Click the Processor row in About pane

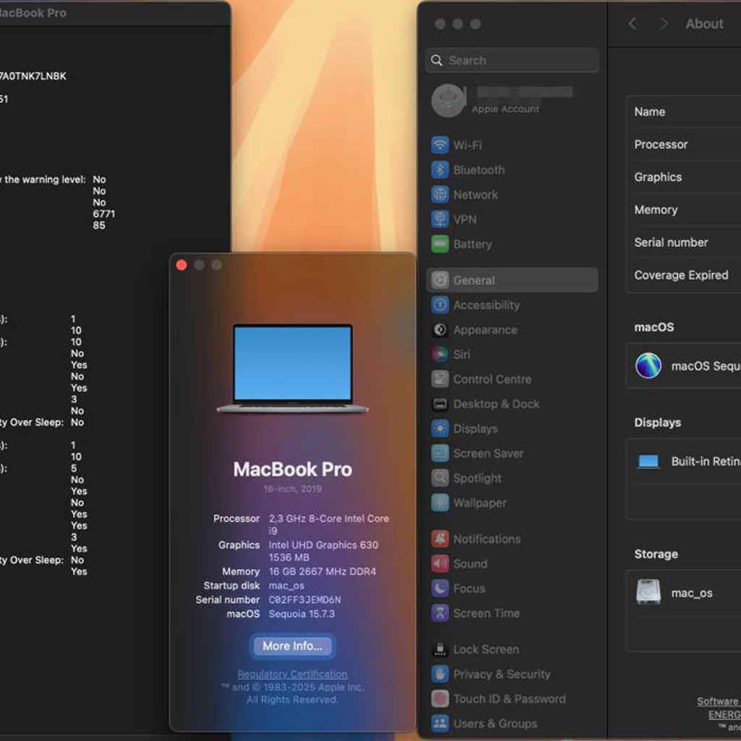point(683,145)
